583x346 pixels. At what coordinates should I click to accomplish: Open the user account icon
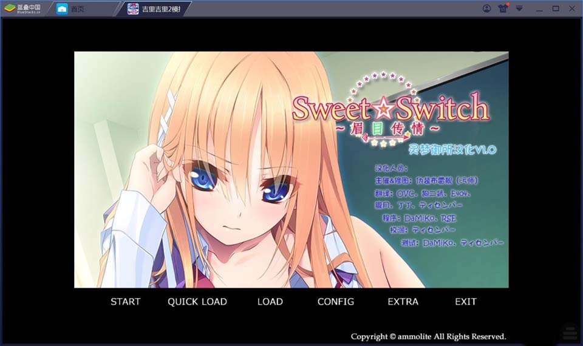click(x=486, y=8)
